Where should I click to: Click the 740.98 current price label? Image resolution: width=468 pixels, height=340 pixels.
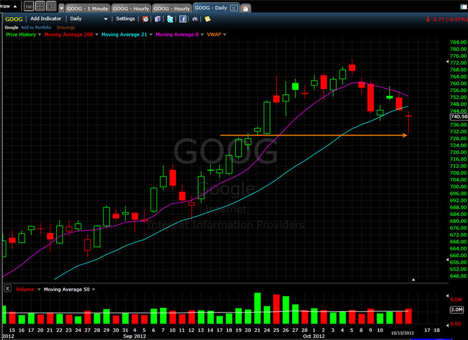pos(459,117)
